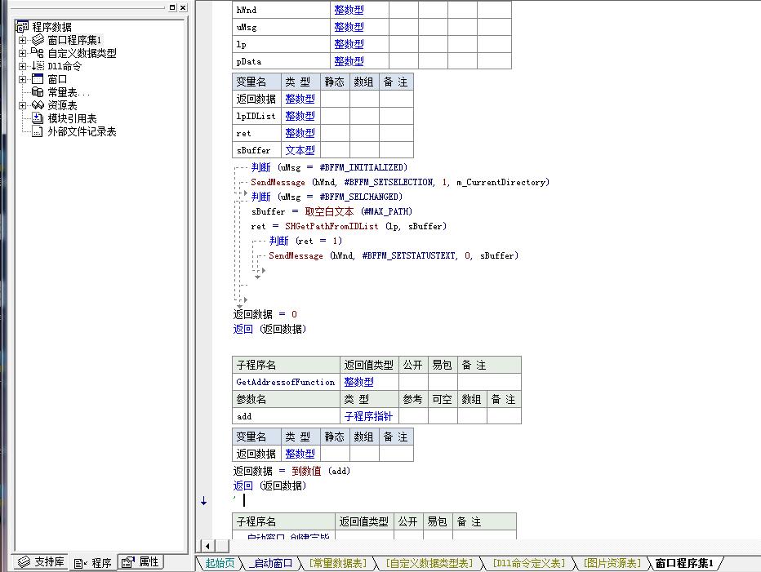The width and height of the screenshot is (761, 572).
Task: Click the blue arrow in editor margin
Action: 204,501
